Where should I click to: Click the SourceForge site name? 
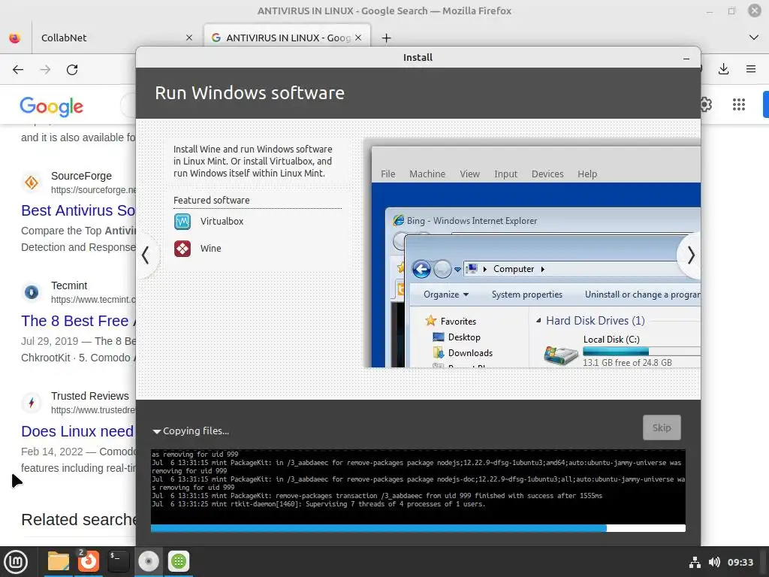pos(81,176)
